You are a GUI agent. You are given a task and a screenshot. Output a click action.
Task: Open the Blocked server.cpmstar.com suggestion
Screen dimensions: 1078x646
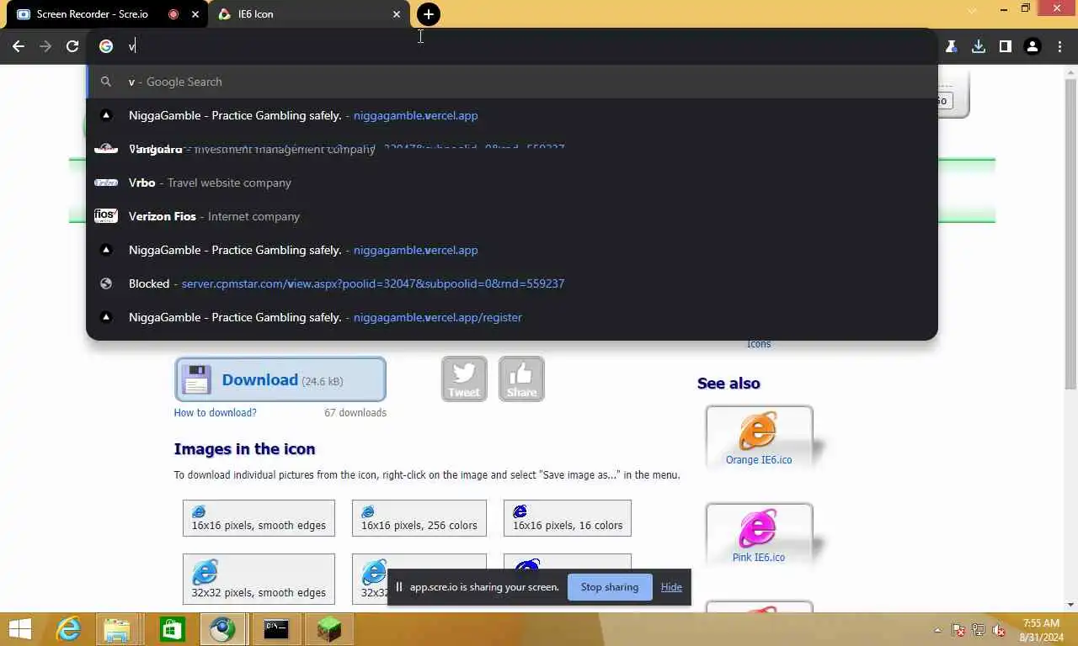pyautogui.click(x=512, y=283)
